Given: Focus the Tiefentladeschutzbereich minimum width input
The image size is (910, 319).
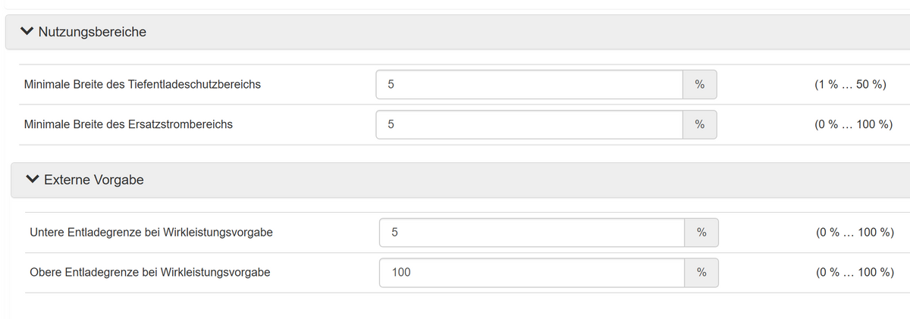Looking at the screenshot, I should click(529, 85).
